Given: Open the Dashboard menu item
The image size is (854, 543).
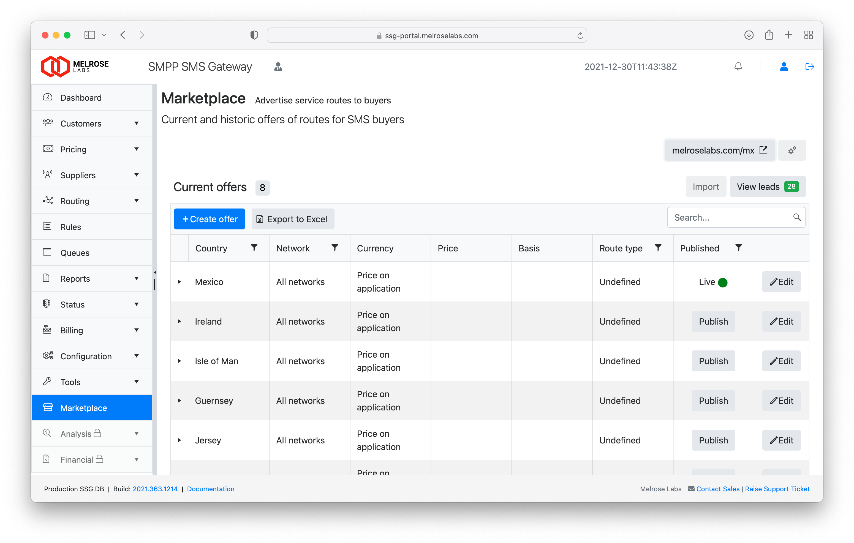Looking at the screenshot, I should pos(81,97).
